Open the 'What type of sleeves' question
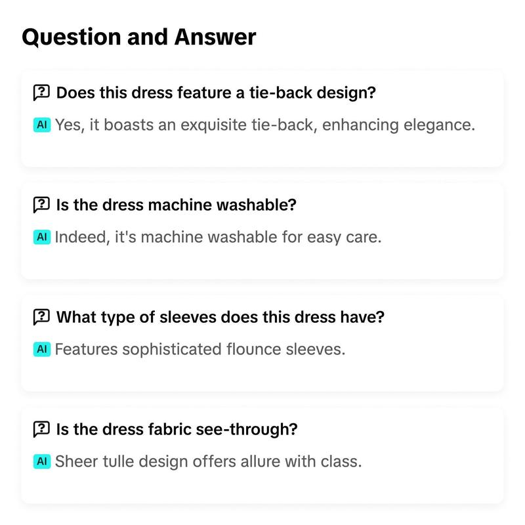 click(x=220, y=317)
